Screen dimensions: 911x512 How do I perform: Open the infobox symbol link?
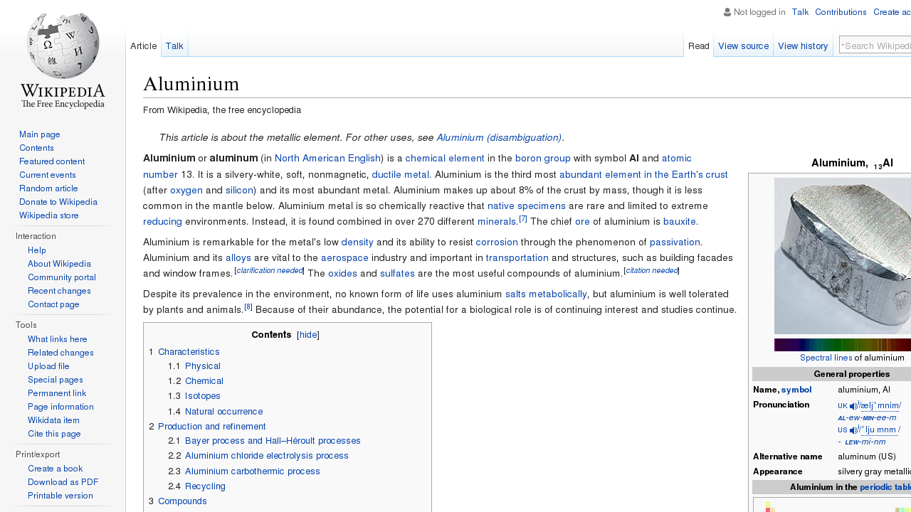point(796,390)
